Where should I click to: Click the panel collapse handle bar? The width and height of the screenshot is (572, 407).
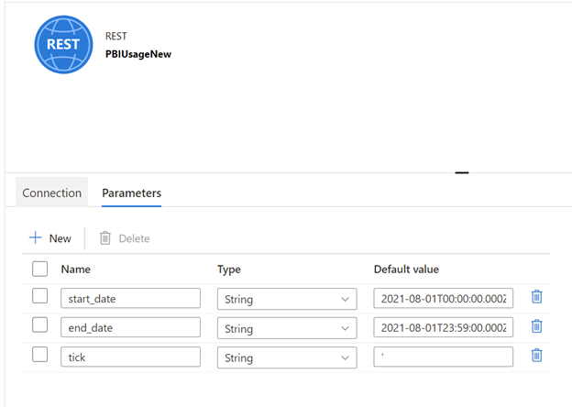tap(462, 172)
